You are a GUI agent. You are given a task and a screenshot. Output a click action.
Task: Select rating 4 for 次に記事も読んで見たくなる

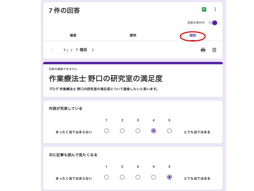tap(153, 177)
